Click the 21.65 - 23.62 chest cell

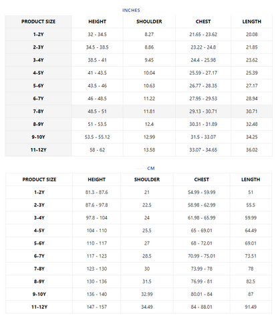pyautogui.click(x=203, y=35)
